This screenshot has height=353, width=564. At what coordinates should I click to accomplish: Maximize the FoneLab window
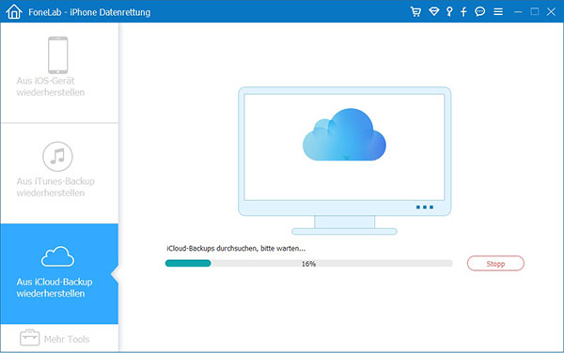coord(535,11)
